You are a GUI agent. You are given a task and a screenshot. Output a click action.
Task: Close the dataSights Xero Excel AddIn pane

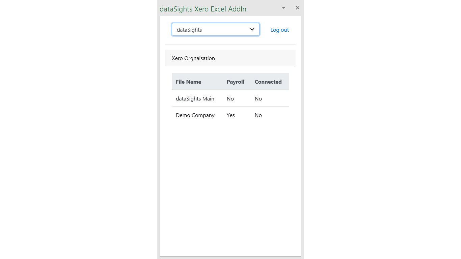(x=297, y=8)
